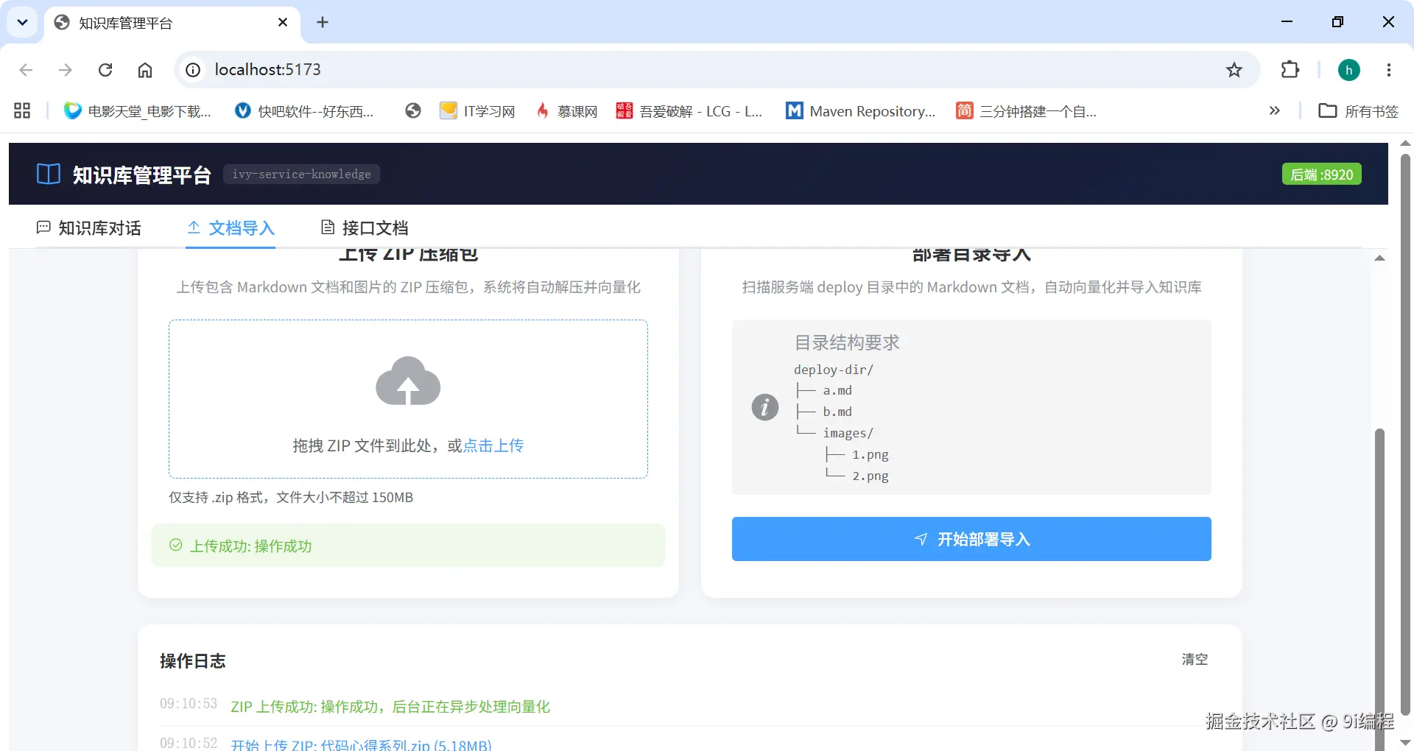Click the info icon beside directory structure
Image resolution: width=1414 pixels, height=751 pixels.
(765, 406)
